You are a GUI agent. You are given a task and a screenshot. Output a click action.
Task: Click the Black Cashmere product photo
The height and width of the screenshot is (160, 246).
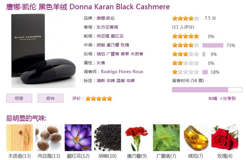pos(43,51)
